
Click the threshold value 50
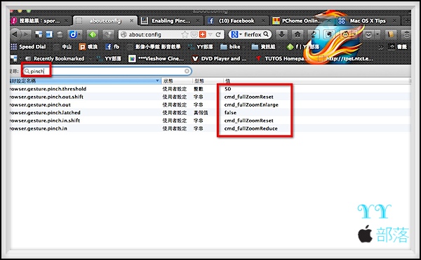click(227, 89)
